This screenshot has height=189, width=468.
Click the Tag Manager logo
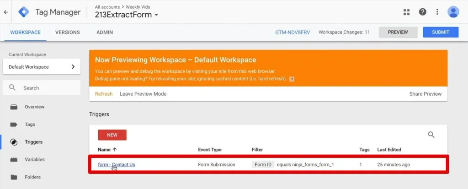pyautogui.click(x=24, y=12)
